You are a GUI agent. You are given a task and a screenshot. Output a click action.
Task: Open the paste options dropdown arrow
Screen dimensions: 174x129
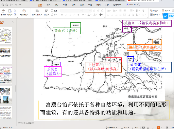[12, 15]
